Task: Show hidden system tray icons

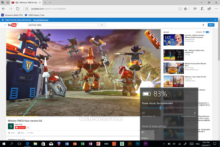Action: (x=164, y=144)
